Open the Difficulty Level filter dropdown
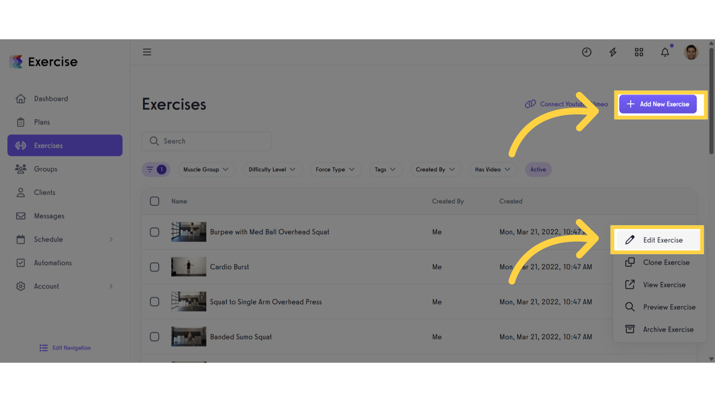The width and height of the screenshot is (715, 402). pyautogui.click(x=272, y=170)
